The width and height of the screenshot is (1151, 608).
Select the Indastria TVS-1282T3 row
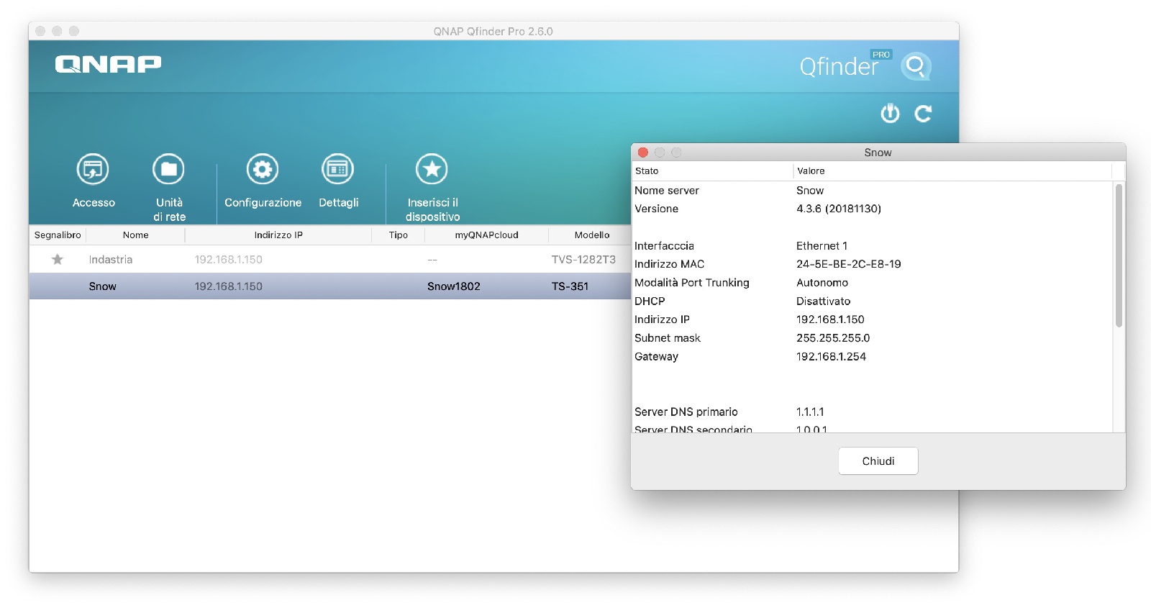tap(330, 259)
